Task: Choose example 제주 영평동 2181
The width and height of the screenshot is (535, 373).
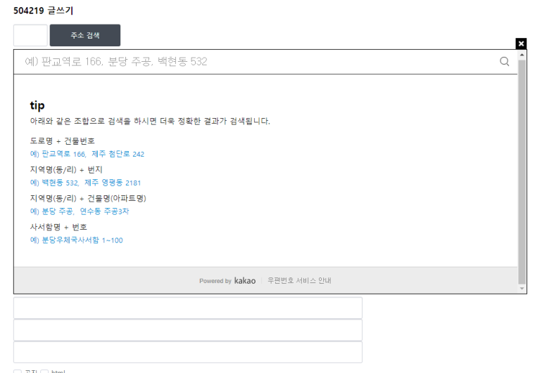Action: pyautogui.click(x=113, y=183)
